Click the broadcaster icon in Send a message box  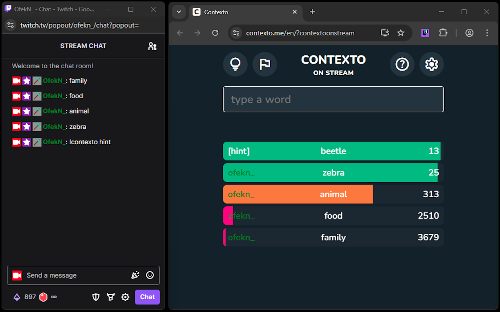[17, 275]
